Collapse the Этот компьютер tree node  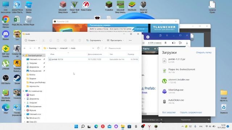24,91
